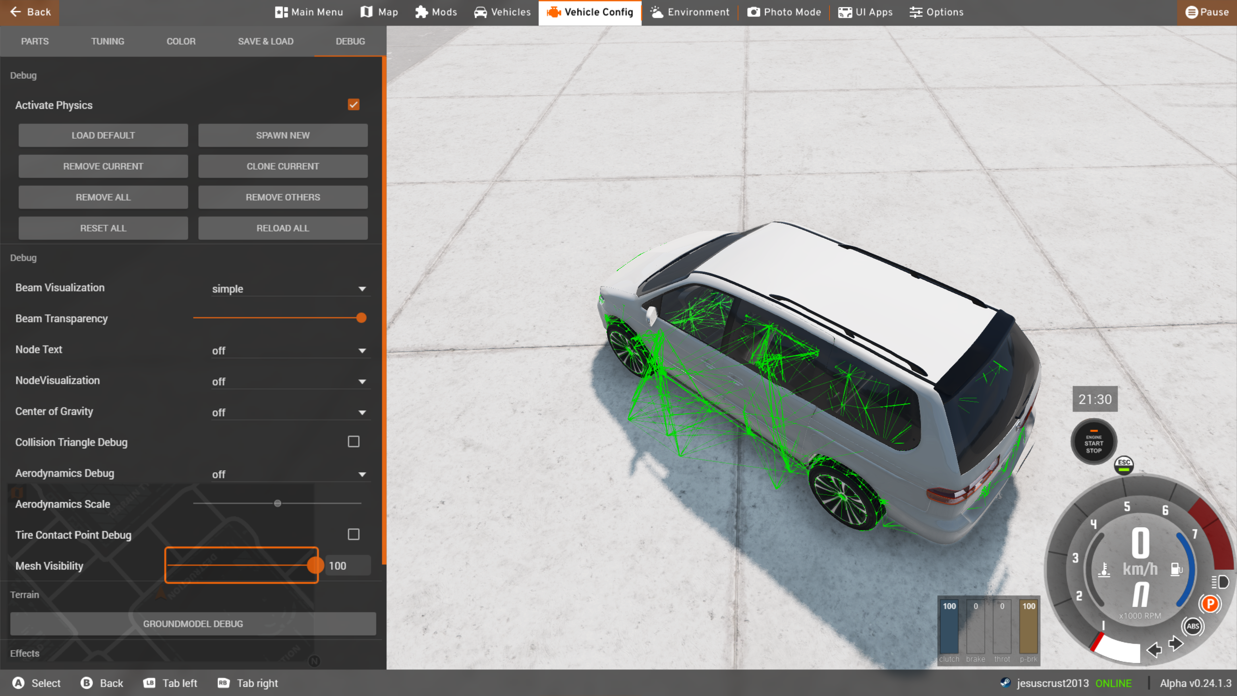Click the SPAWN NEW button
The image size is (1237, 696).
[x=283, y=135]
